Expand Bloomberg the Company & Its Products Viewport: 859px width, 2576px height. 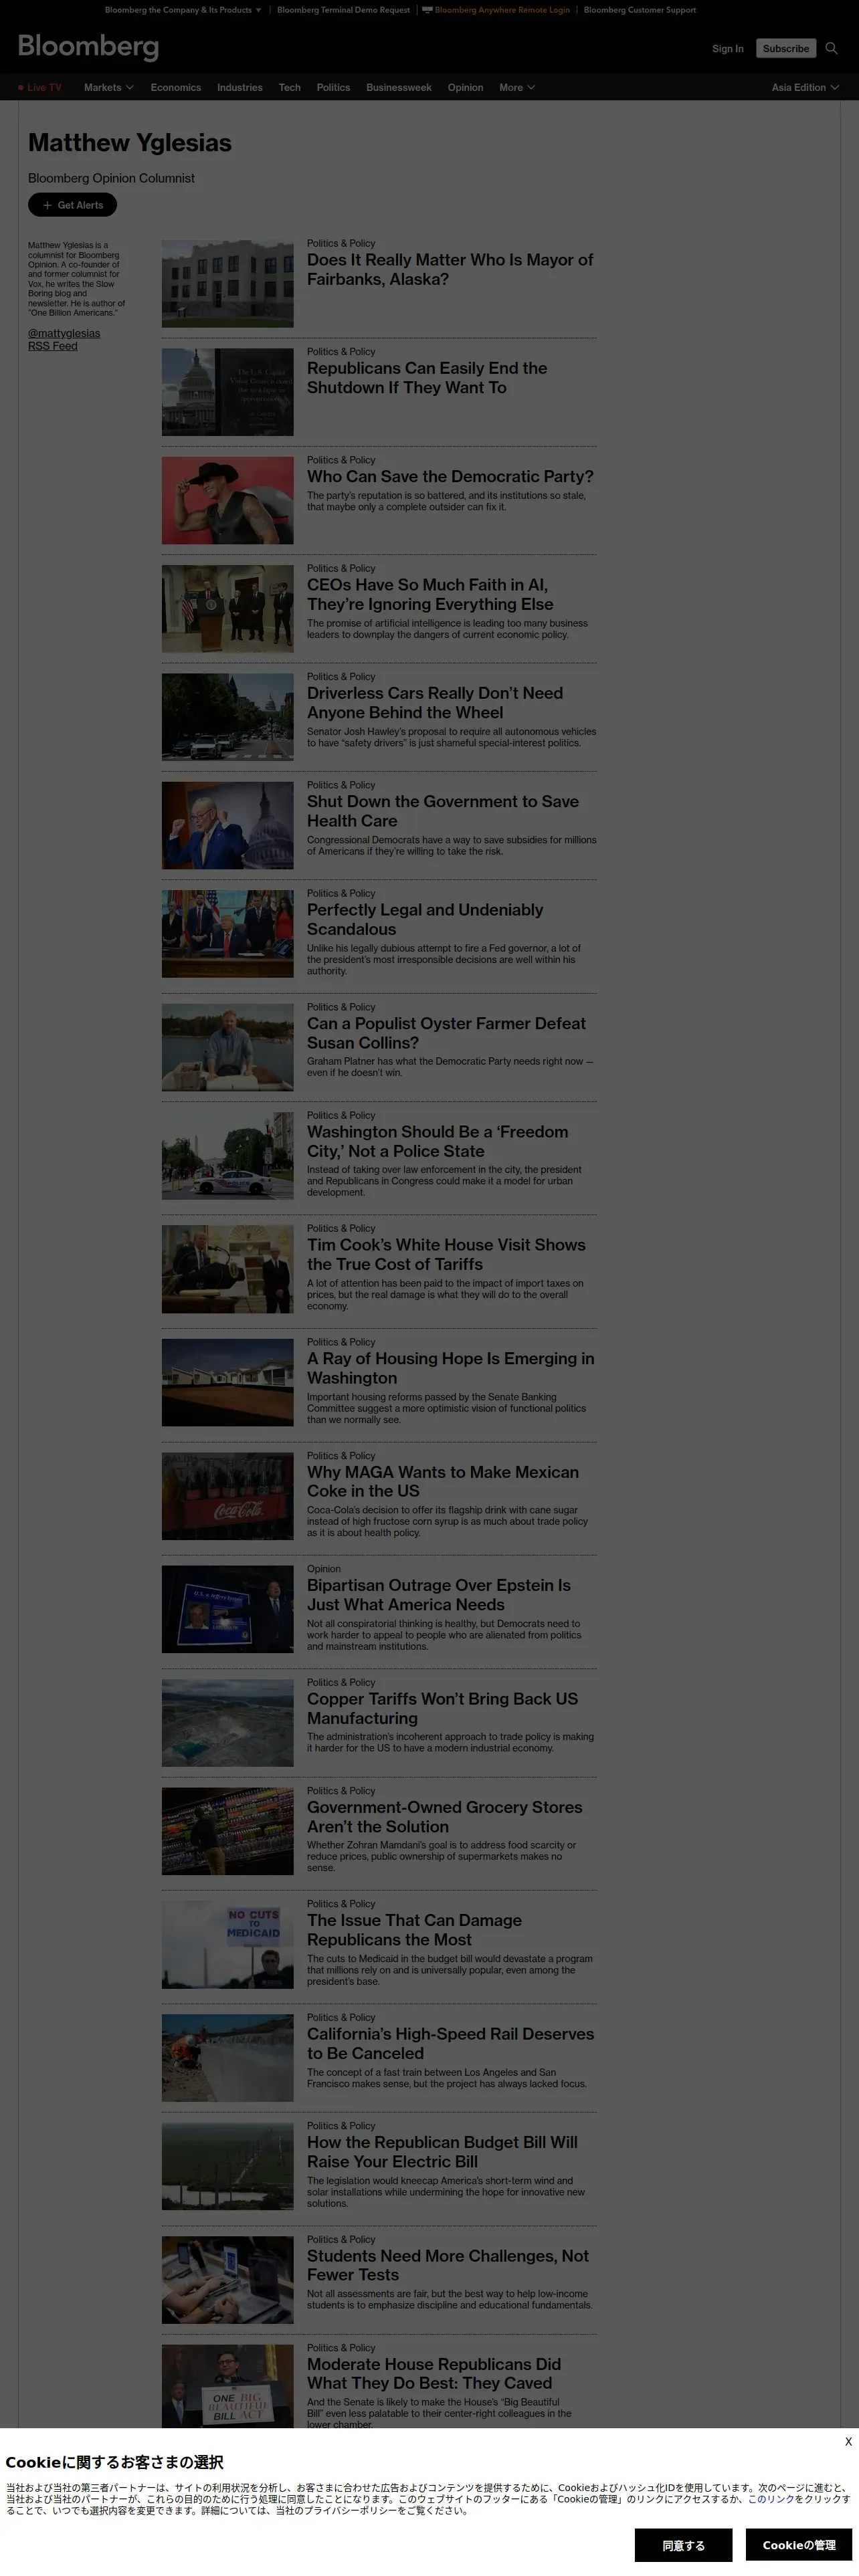pyautogui.click(x=183, y=10)
